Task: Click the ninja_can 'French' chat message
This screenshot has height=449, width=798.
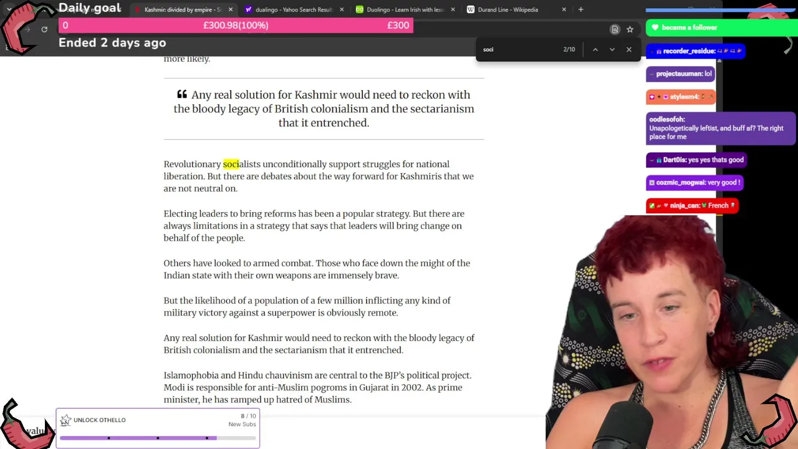Action: [x=692, y=205]
